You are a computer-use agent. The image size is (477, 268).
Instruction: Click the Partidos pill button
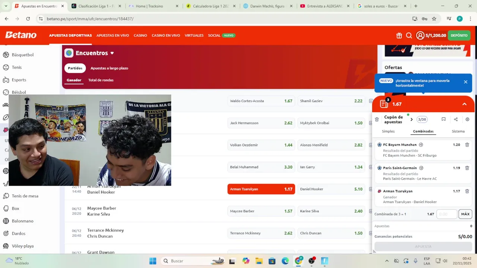click(75, 68)
